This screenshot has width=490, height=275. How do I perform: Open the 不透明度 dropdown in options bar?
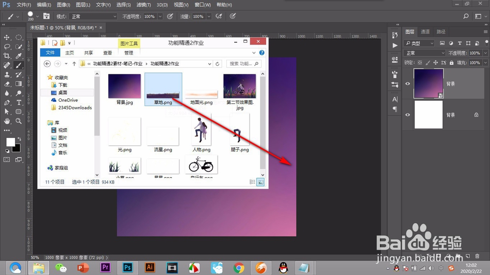coord(160,17)
